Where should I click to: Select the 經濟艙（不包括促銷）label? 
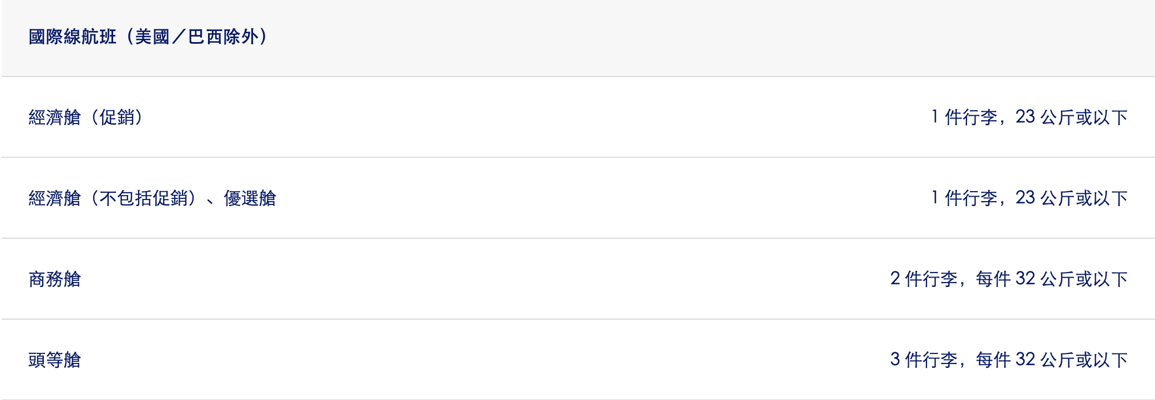114,198
